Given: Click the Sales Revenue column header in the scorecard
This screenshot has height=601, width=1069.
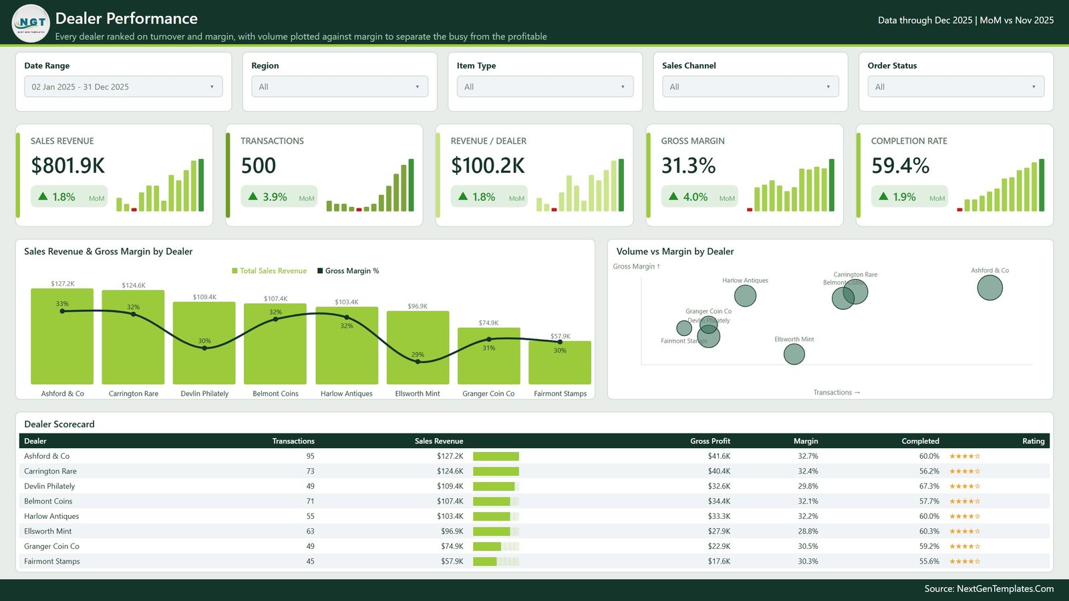Looking at the screenshot, I should [x=439, y=441].
